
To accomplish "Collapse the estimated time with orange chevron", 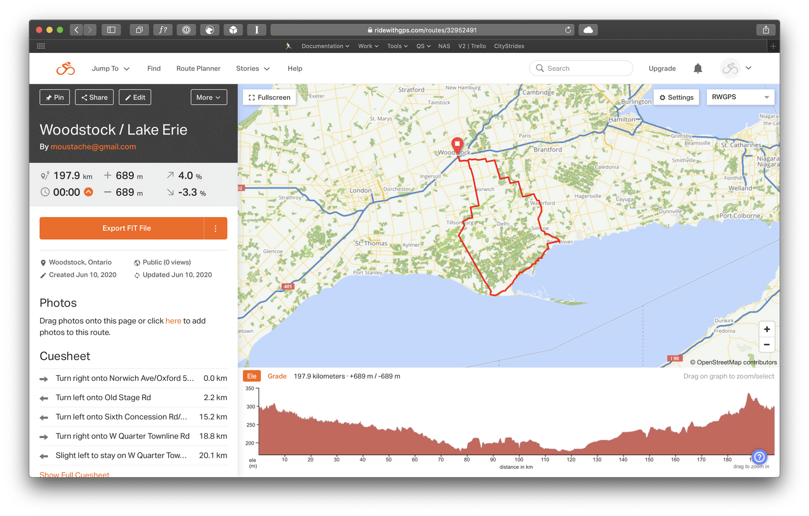I will (x=88, y=192).
